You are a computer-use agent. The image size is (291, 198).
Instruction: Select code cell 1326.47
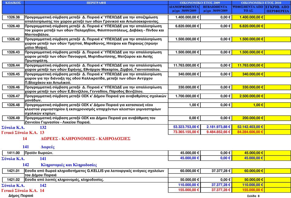(13, 96)
